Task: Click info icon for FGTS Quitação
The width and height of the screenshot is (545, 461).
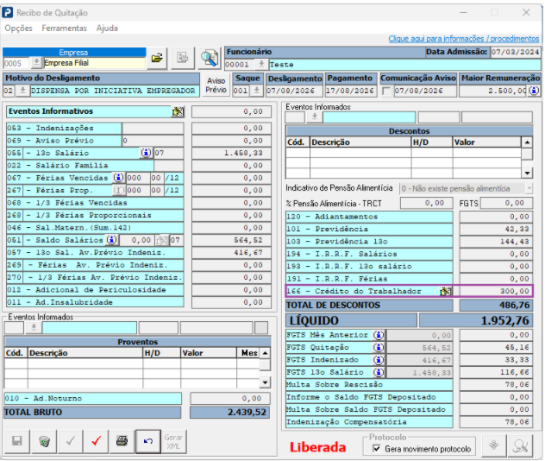Action: click(x=379, y=348)
